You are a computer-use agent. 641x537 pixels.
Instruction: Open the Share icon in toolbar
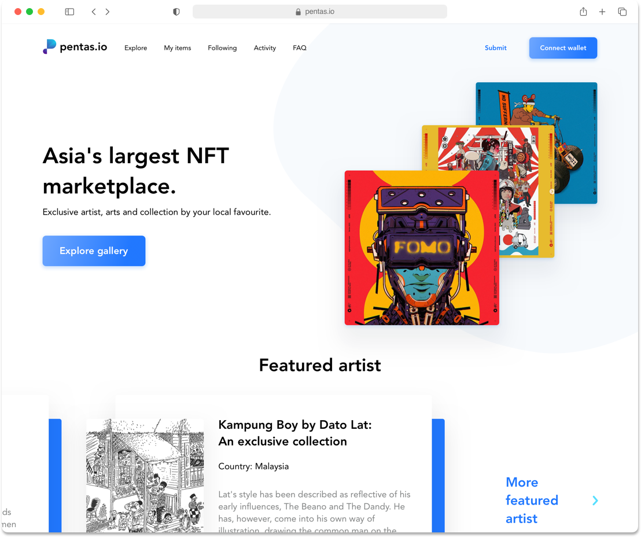[583, 12]
